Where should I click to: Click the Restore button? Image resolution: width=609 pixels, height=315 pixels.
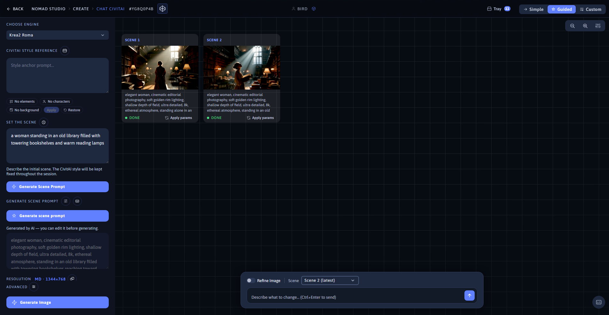[72, 110]
